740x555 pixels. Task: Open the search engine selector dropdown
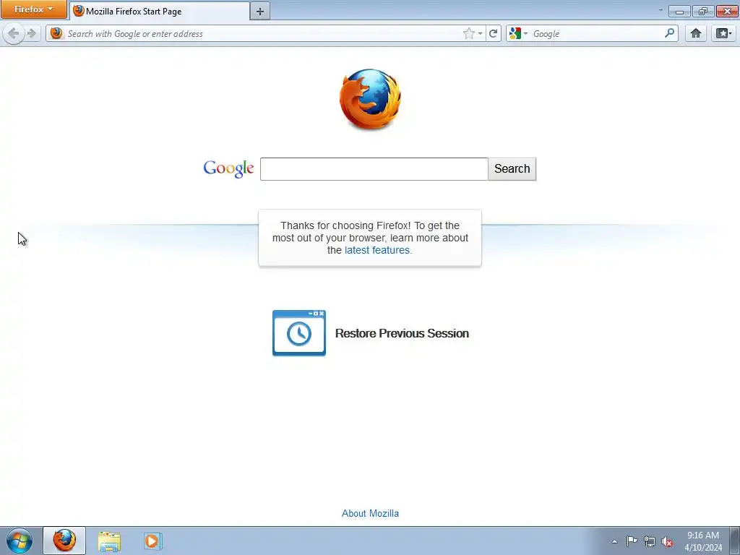[518, 33]
